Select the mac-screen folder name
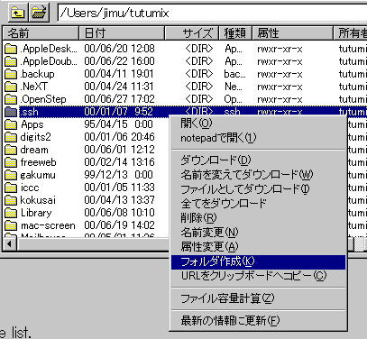367x339 pixels. point(48,225)
